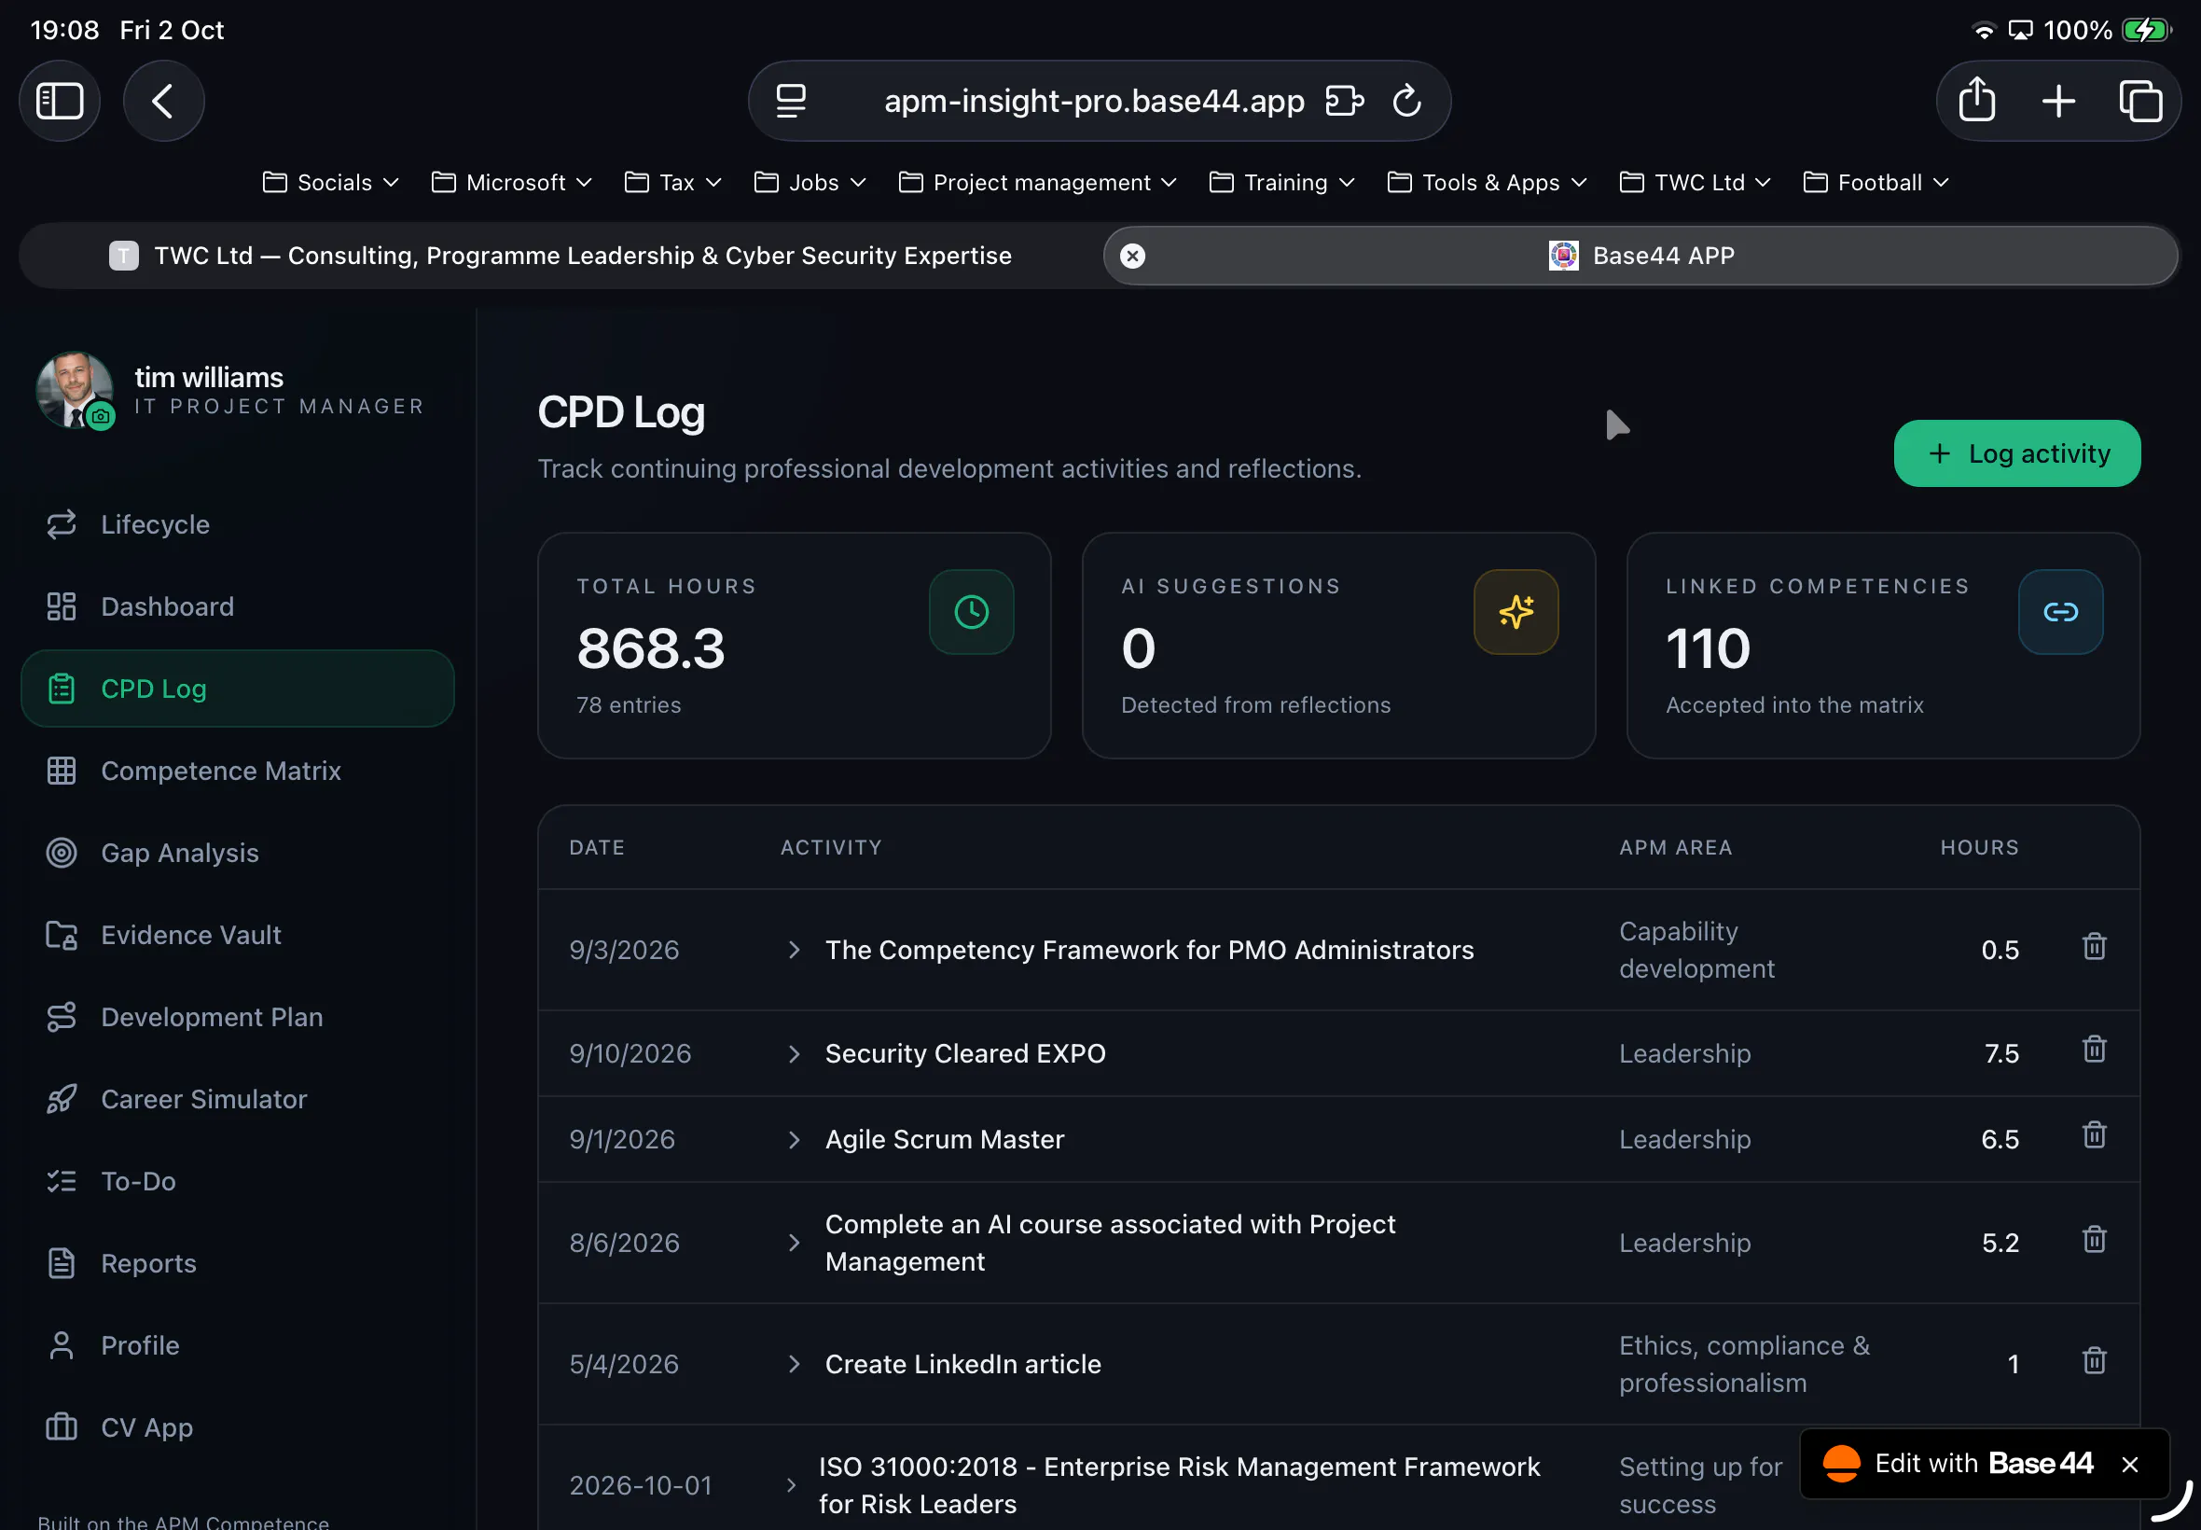Open a new tab with the plus icon
This screenshot has width=2201, height=1530.
[x=2058, y=101]
